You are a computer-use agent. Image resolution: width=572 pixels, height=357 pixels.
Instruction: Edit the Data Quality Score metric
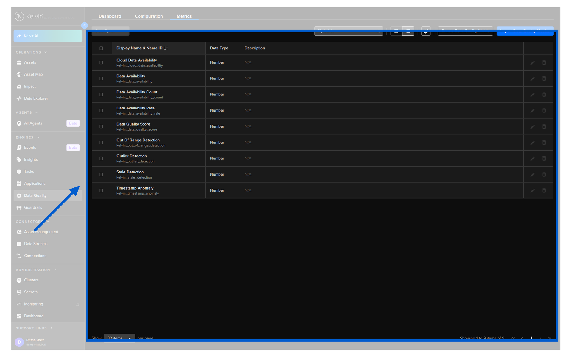[x=532, y=126]
